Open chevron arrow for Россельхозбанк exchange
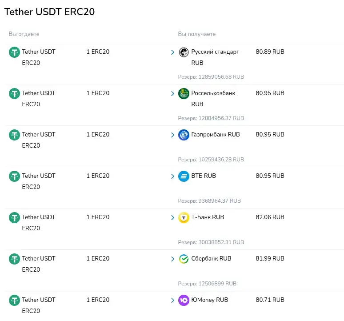Image resolution: width=344 pixels, height=321 pixels. coord(172,93)
